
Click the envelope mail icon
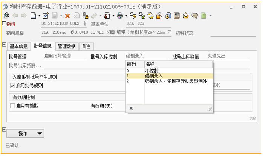click(186, 15)
